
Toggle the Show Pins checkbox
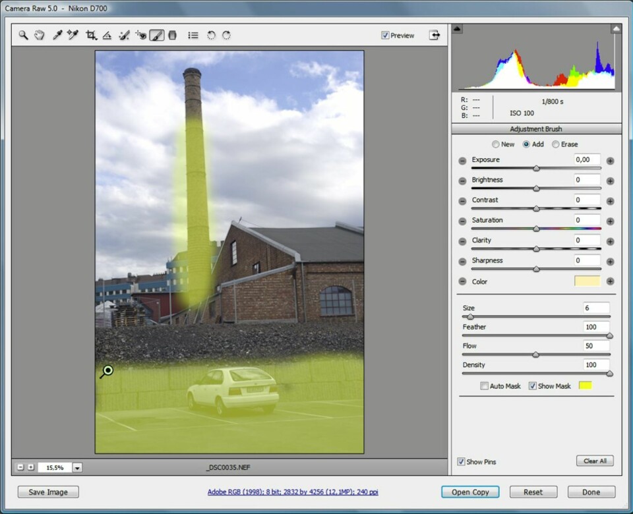(461, 461)
